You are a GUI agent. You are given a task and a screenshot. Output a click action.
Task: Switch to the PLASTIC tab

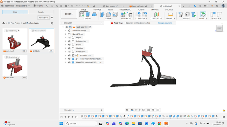pos(141,10)
